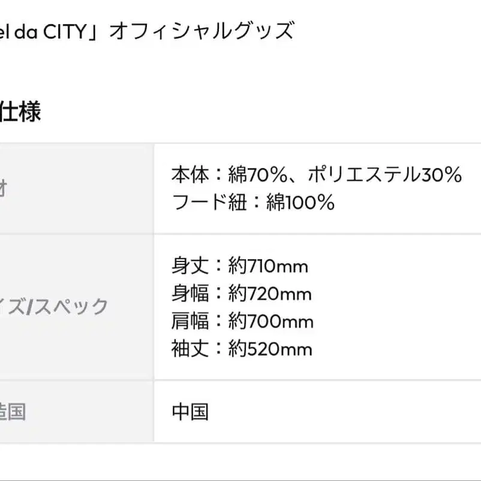481x481 pixels.
Task: Select the 約700mm measurement
Action: click(270, 321)
